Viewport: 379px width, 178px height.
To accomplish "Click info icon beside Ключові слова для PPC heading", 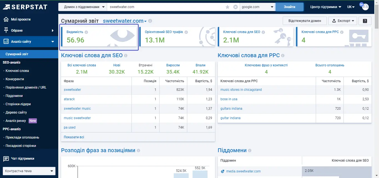I will pos(282,56).
